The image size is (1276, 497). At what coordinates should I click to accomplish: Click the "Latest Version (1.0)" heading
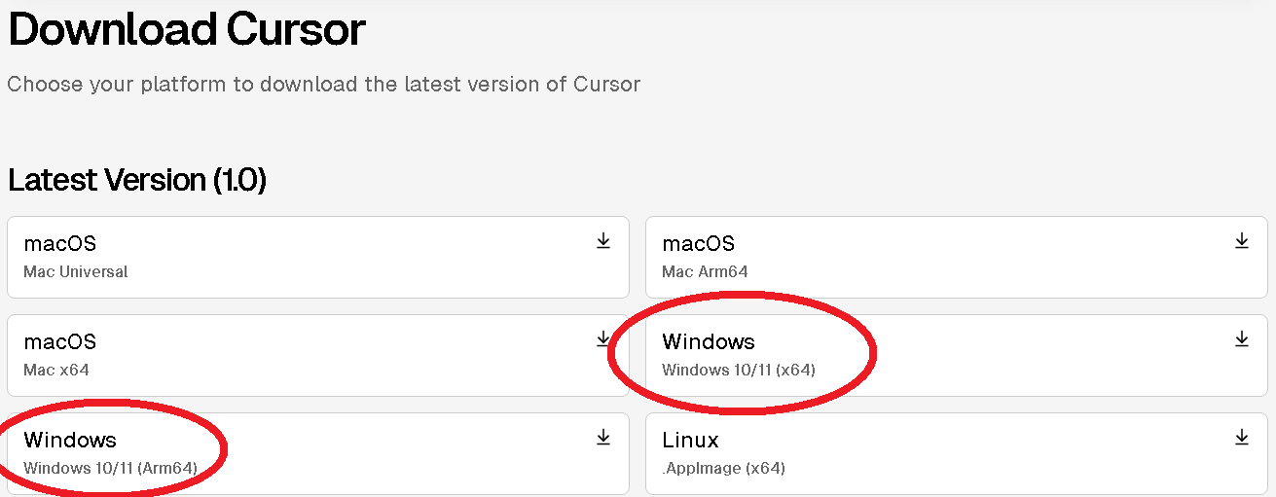(137, 180)
